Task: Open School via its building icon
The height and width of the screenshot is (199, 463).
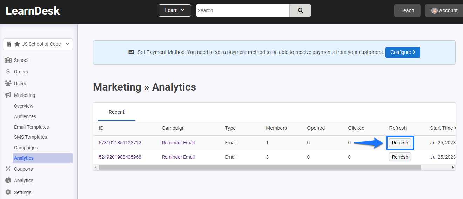Action: coord(8,60)
